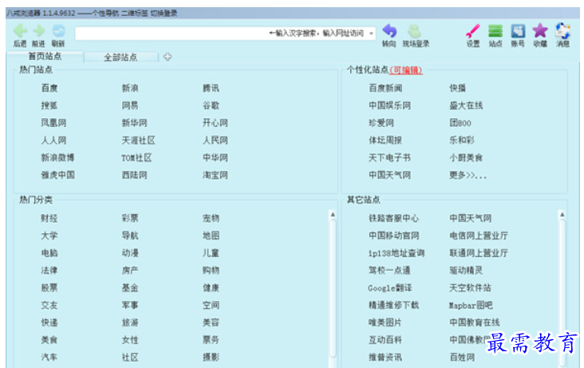
Task: Open the 新浪微博 link
Action: coord(57,158)
